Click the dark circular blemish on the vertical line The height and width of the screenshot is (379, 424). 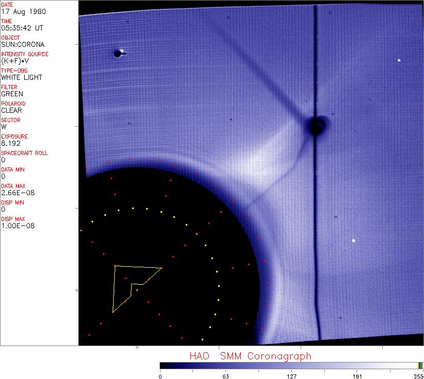tap(316, 125)
